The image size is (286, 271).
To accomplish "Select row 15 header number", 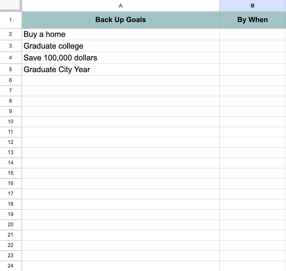I will pyautogui.click(x=11, y=173).
